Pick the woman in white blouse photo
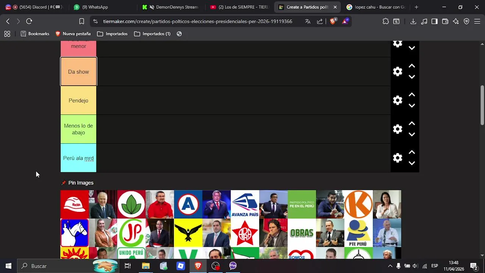 click(x=387, y=204)
